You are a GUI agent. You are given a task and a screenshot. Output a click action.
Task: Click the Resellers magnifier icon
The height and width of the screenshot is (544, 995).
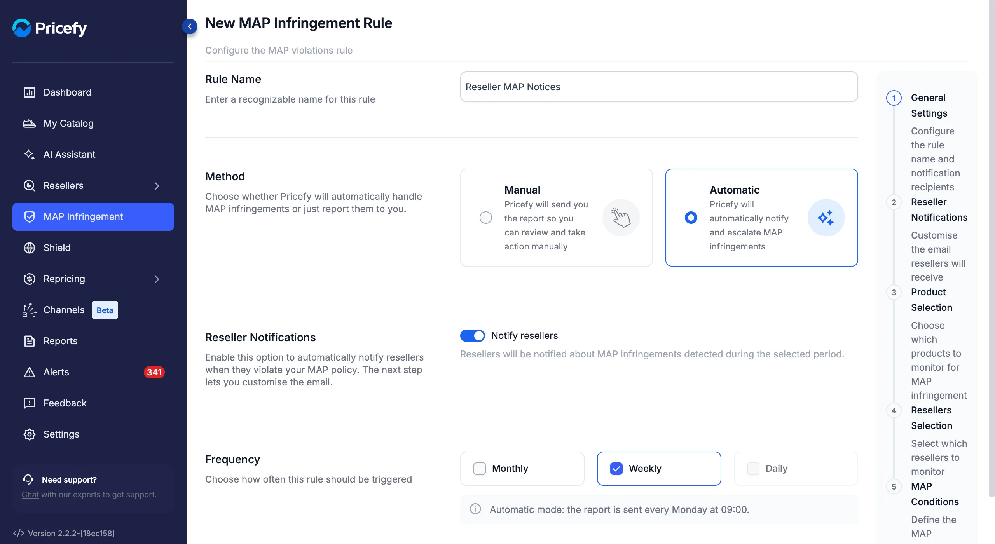(30, 186)
